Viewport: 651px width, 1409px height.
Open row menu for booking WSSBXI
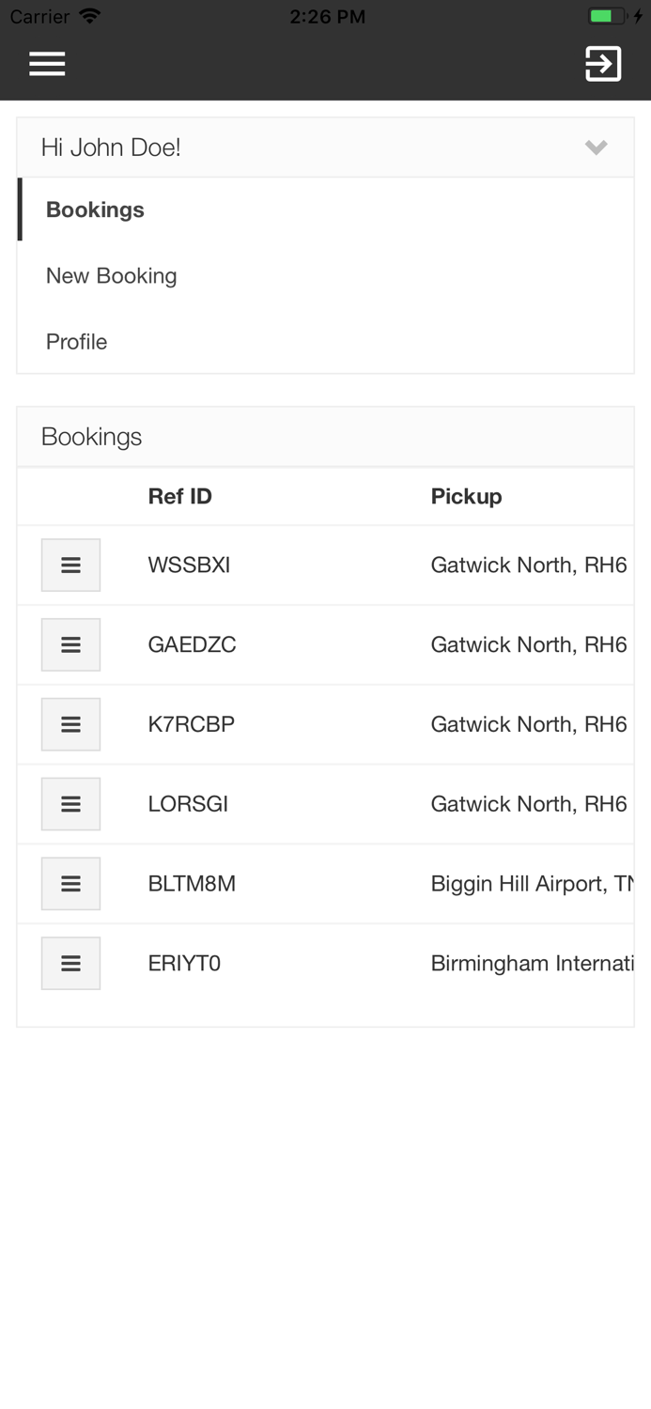70,565
